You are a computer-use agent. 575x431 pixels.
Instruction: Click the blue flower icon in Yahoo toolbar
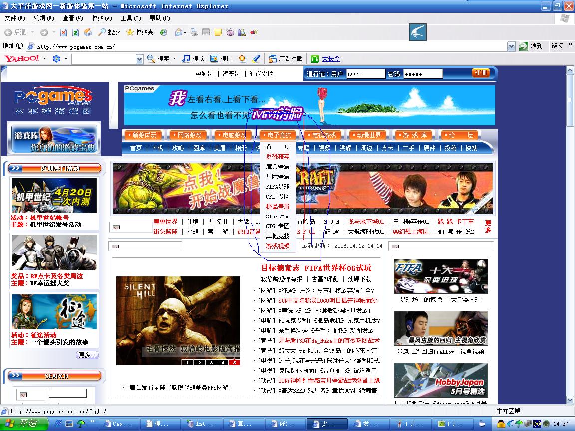(x=56, y=59)
